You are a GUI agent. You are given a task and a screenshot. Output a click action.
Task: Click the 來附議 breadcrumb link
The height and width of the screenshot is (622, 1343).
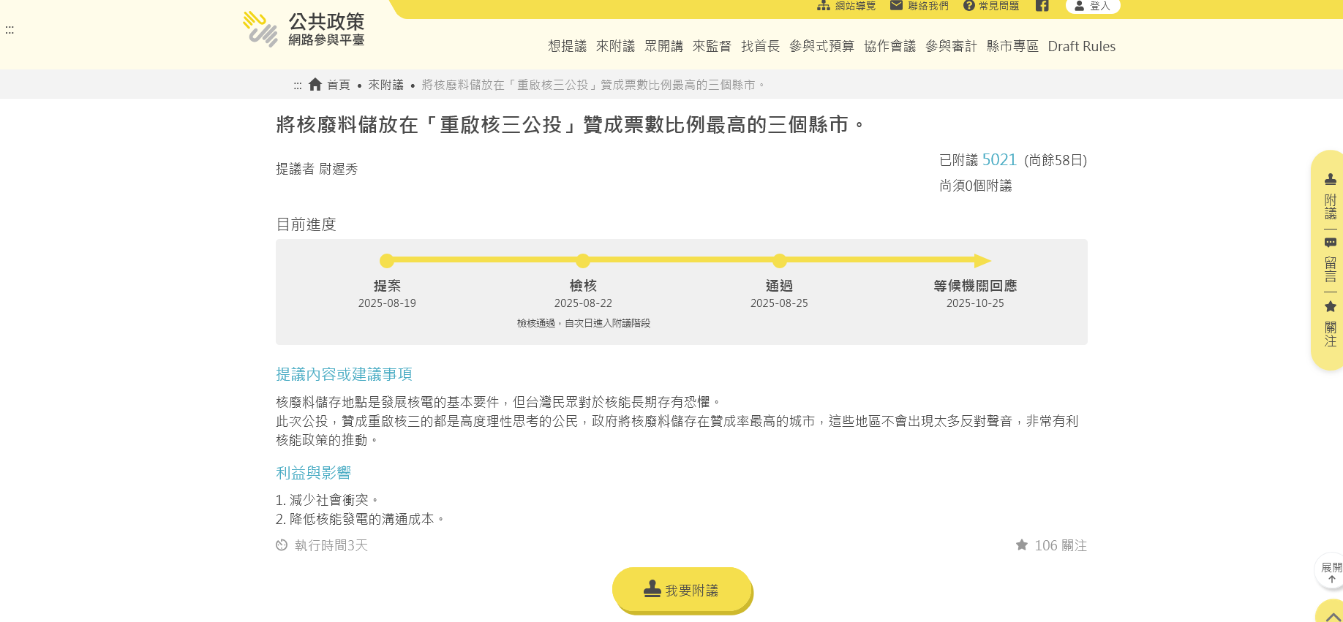point(385,85)
